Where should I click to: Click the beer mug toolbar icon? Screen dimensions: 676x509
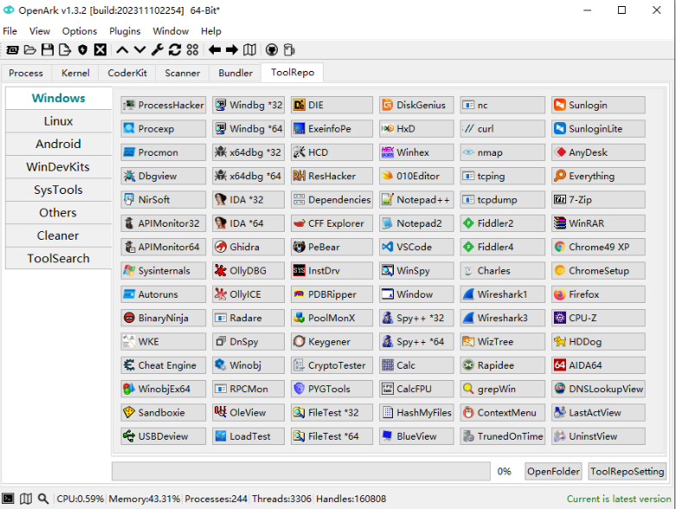pyautogui.click(x=289, y=50)
